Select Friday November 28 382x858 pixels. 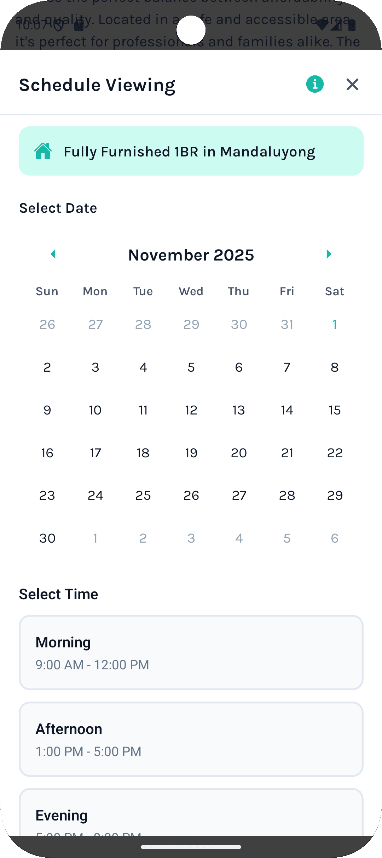[x=287, y=495]
